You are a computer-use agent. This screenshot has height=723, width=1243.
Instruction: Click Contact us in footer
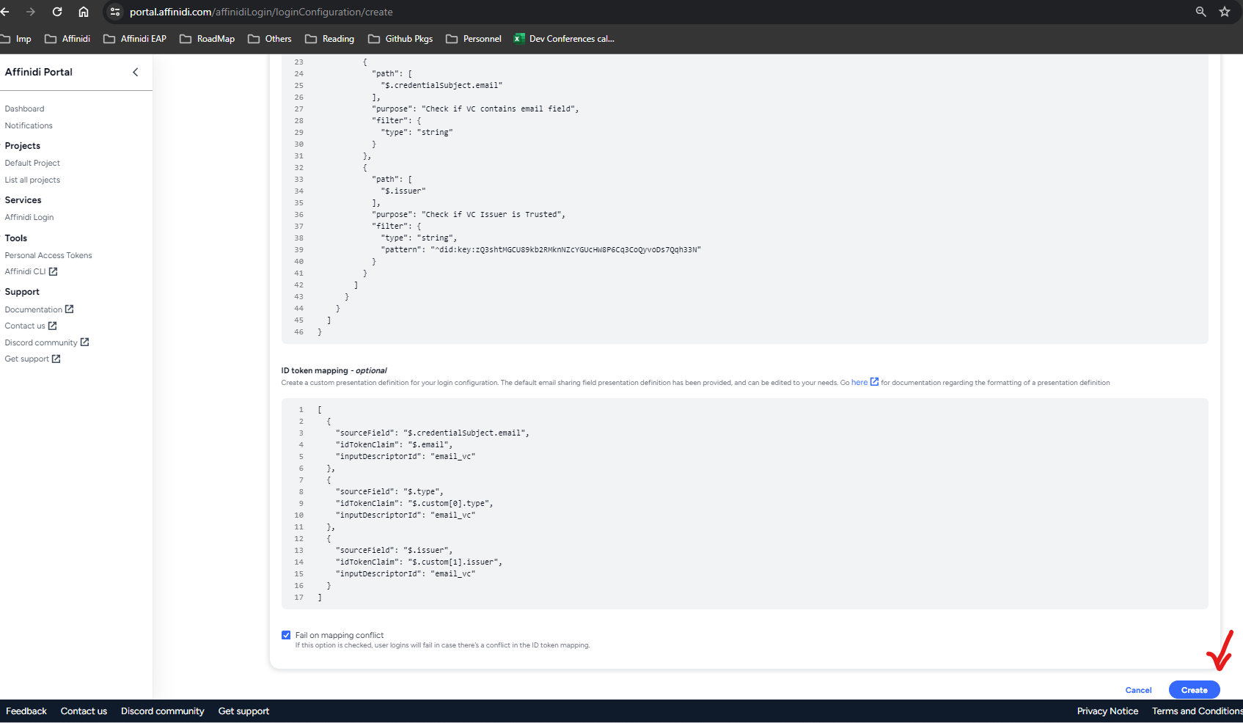coord(84,711)
